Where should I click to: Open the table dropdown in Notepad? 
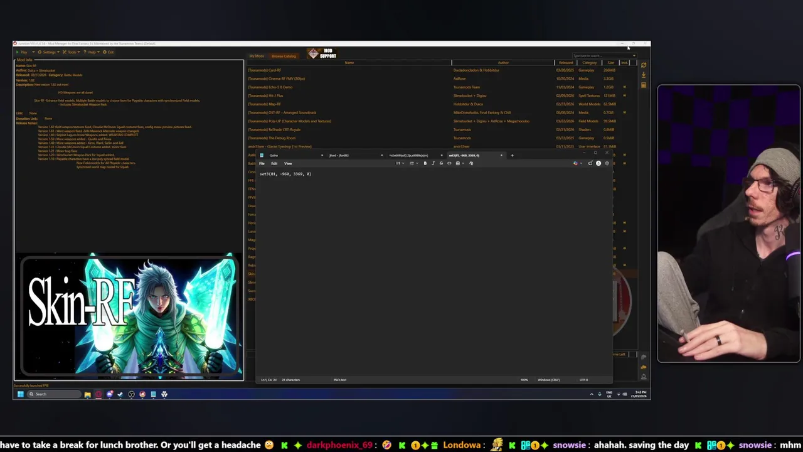460,163
